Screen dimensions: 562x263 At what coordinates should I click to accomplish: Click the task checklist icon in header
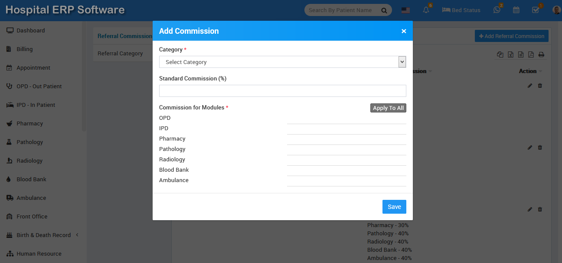536,10
